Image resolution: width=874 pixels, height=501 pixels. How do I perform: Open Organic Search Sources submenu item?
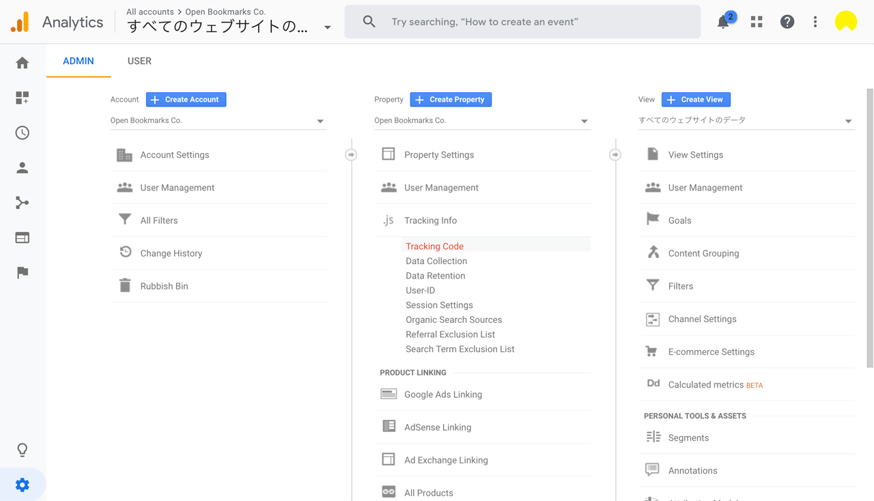453,319
